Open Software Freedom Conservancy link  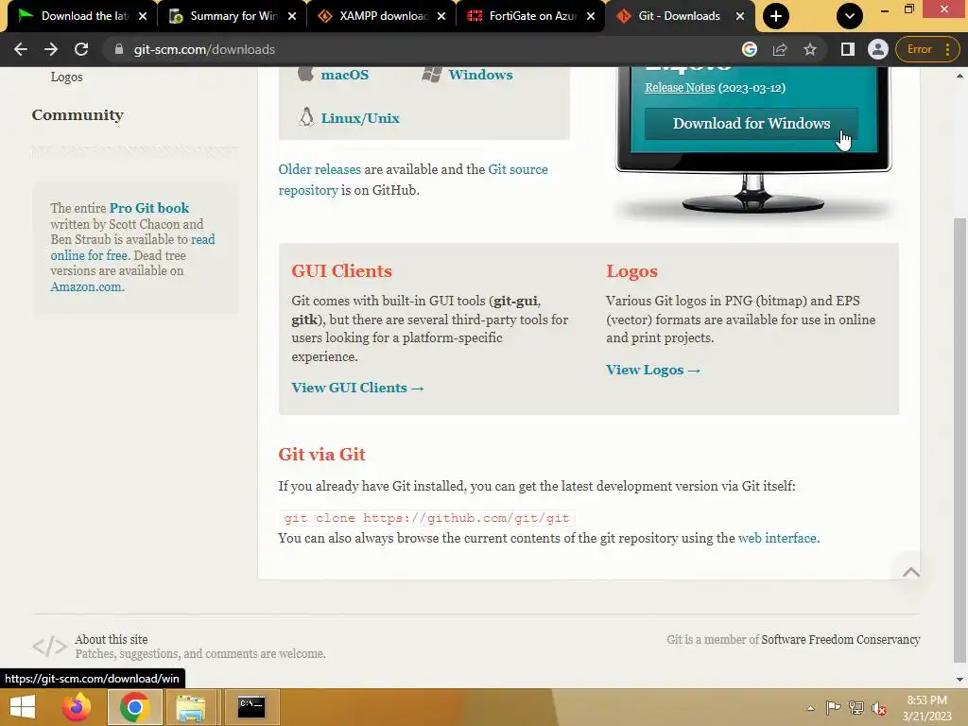pyautogui.click(x=840, y=640)
